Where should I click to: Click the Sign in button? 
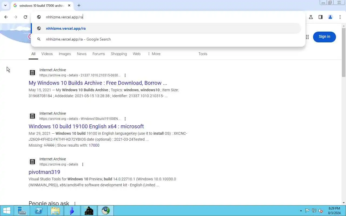click(x=324, y=37)
